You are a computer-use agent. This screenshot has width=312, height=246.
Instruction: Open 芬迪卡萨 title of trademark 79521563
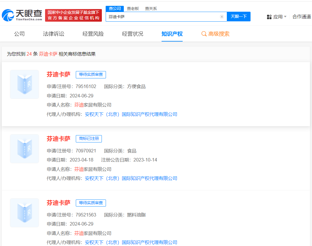click(59, 203)
